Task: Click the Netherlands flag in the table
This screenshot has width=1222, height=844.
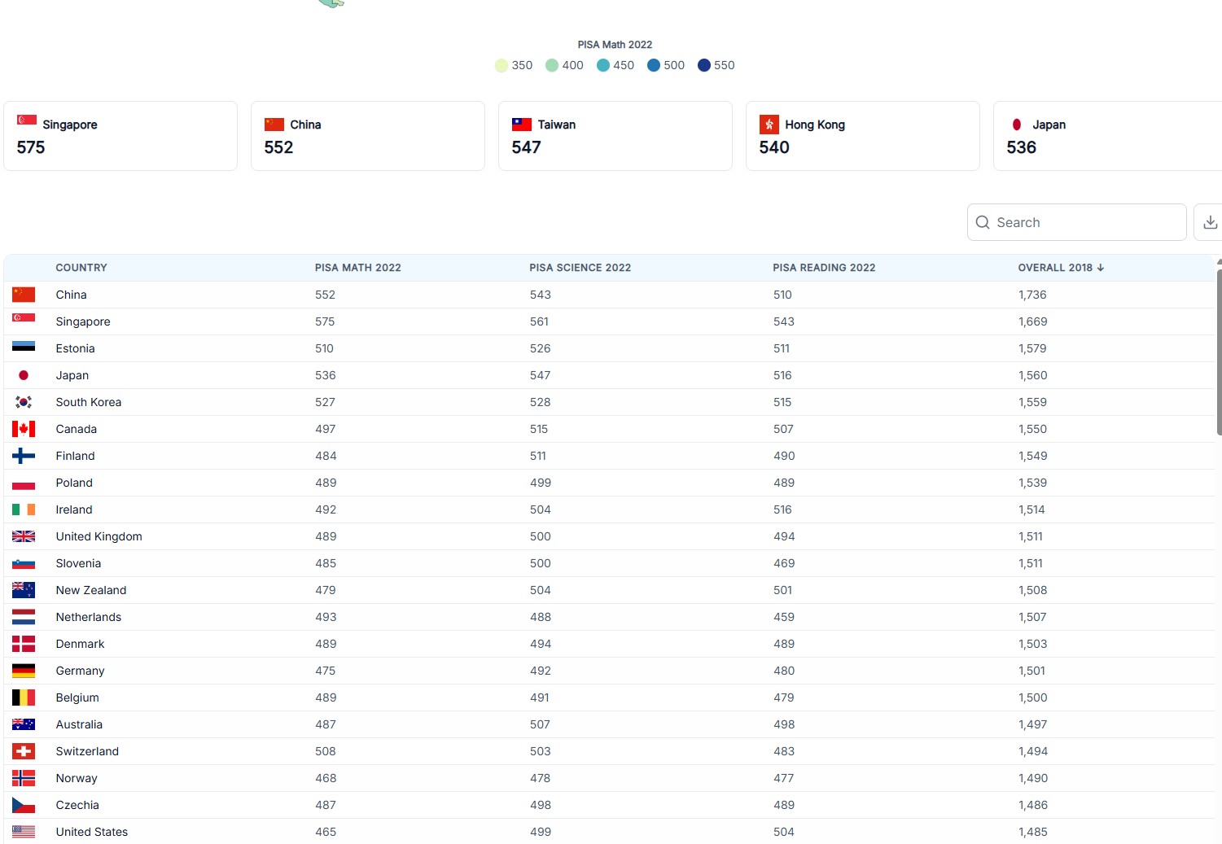Action: click(24, 617)
